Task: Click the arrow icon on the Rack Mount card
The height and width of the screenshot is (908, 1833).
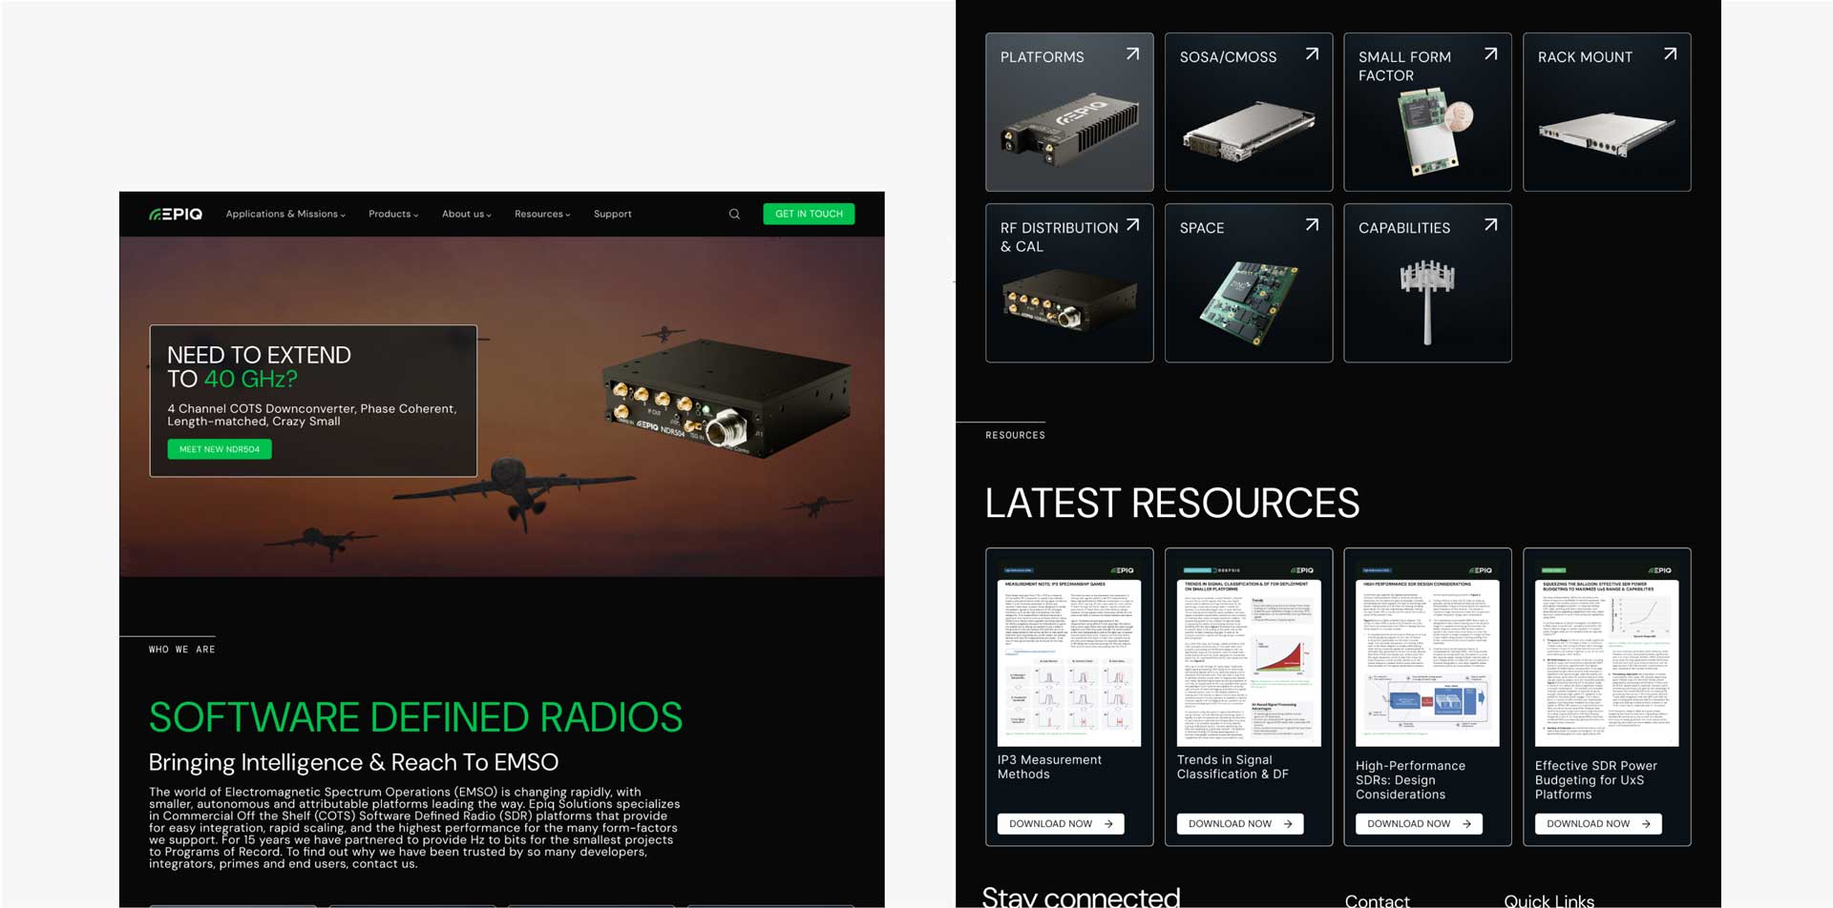Action: [1670, 54]
